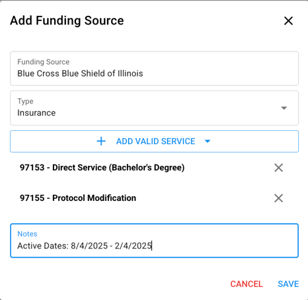
Task: Click the plus icon beside Add Valid Service
Action: [101, 141]
